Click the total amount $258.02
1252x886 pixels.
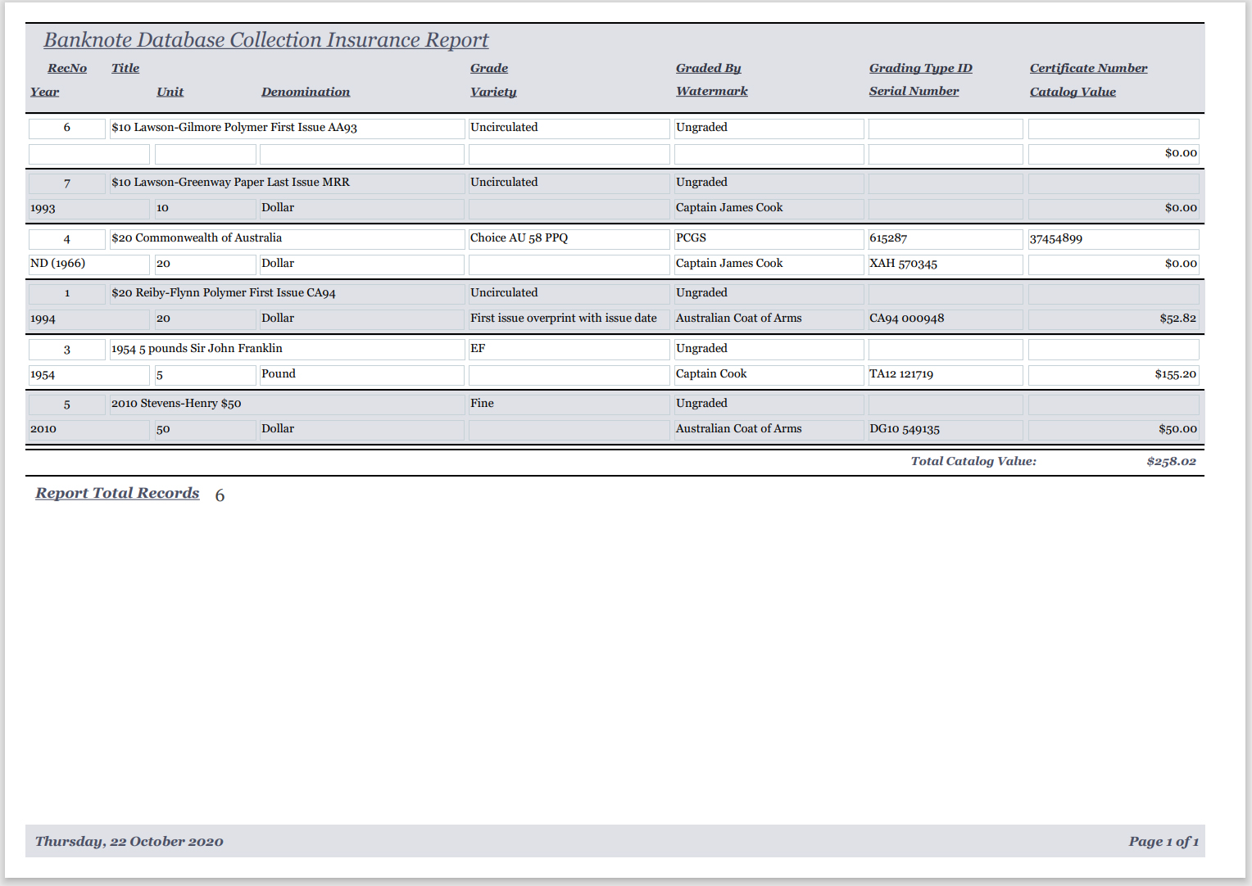tap(1171, 461)
